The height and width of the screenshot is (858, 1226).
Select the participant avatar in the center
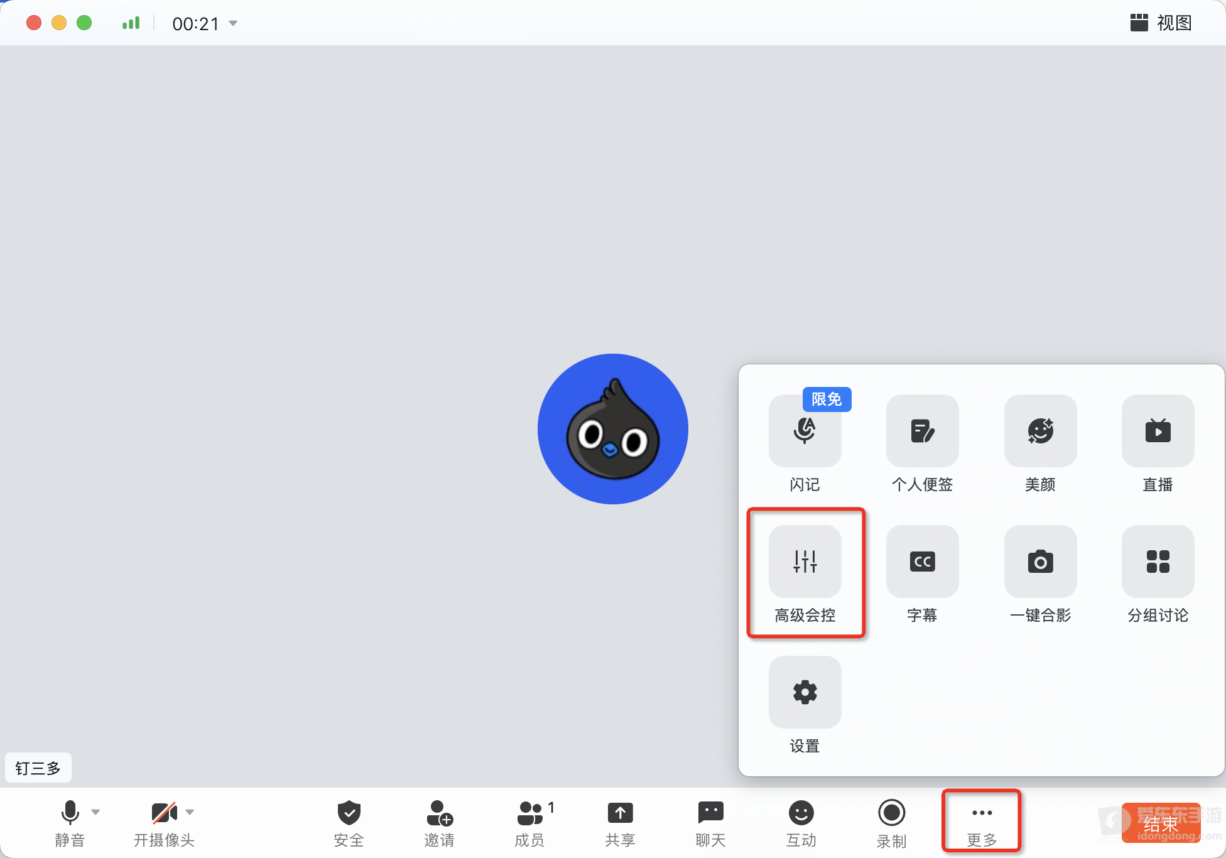[613, 429]
